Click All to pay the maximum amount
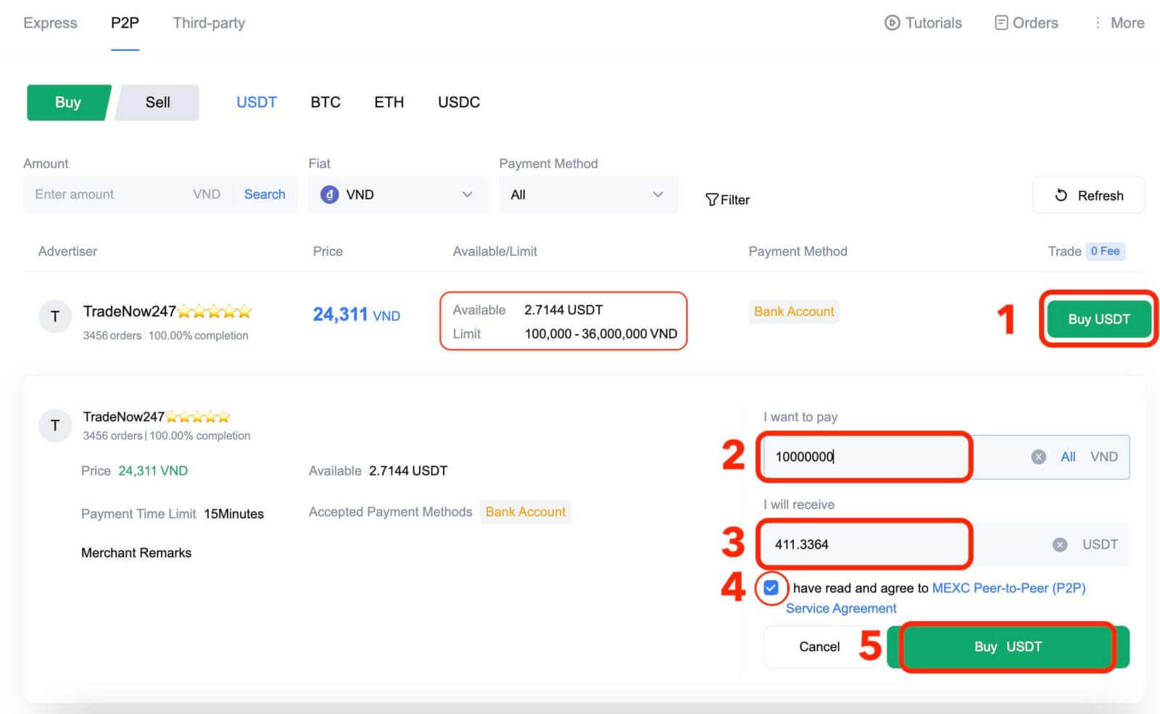1160x714 pixels. click(1068, 457)
